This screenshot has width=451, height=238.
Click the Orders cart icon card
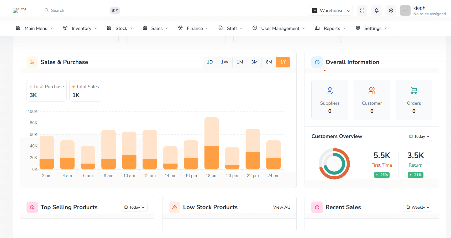click(x=414, y=100)
